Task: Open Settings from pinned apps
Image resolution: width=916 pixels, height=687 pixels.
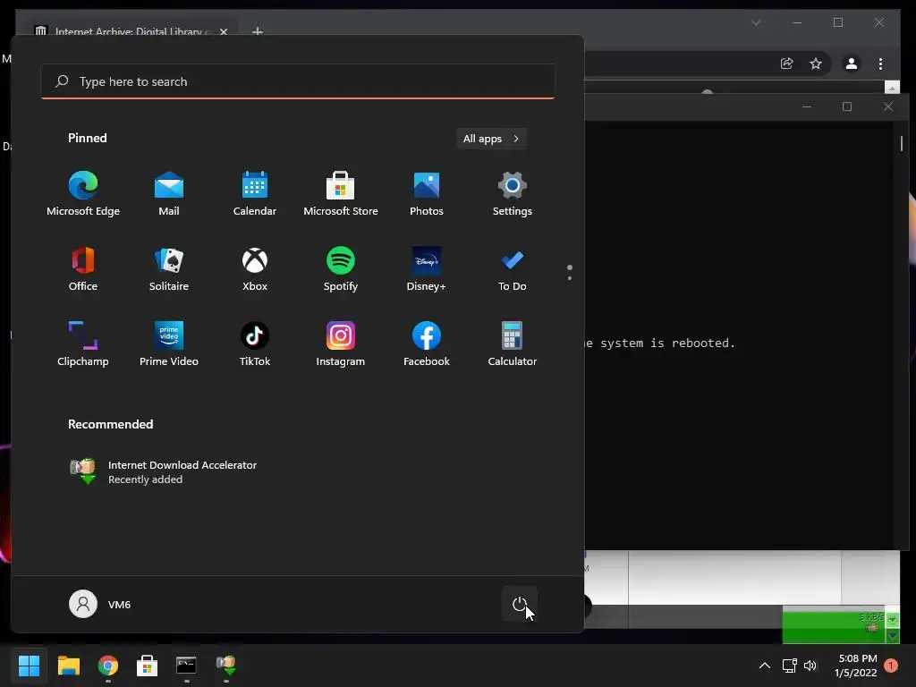Action: point(513,194)
